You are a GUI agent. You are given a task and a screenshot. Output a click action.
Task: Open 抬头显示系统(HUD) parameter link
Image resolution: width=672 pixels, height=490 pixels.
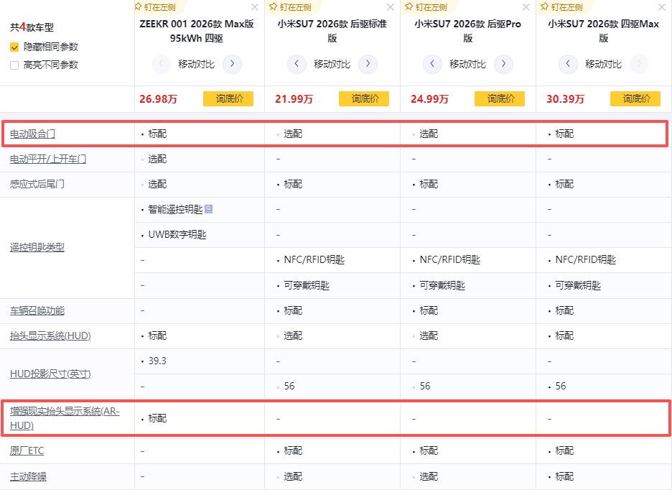click(x=50, y=336)
